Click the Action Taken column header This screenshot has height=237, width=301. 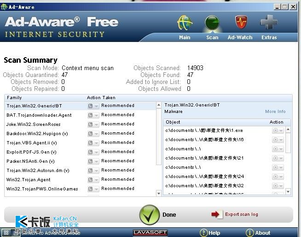pyautogui.click(x=101, y=98)
